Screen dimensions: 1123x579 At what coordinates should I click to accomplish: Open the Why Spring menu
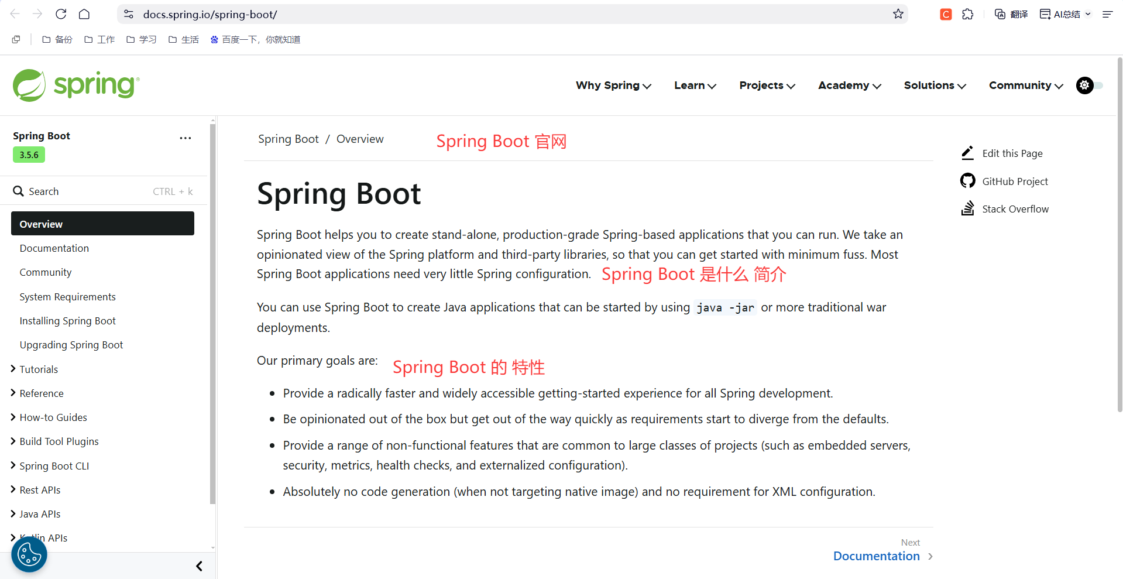pos(613,85)
